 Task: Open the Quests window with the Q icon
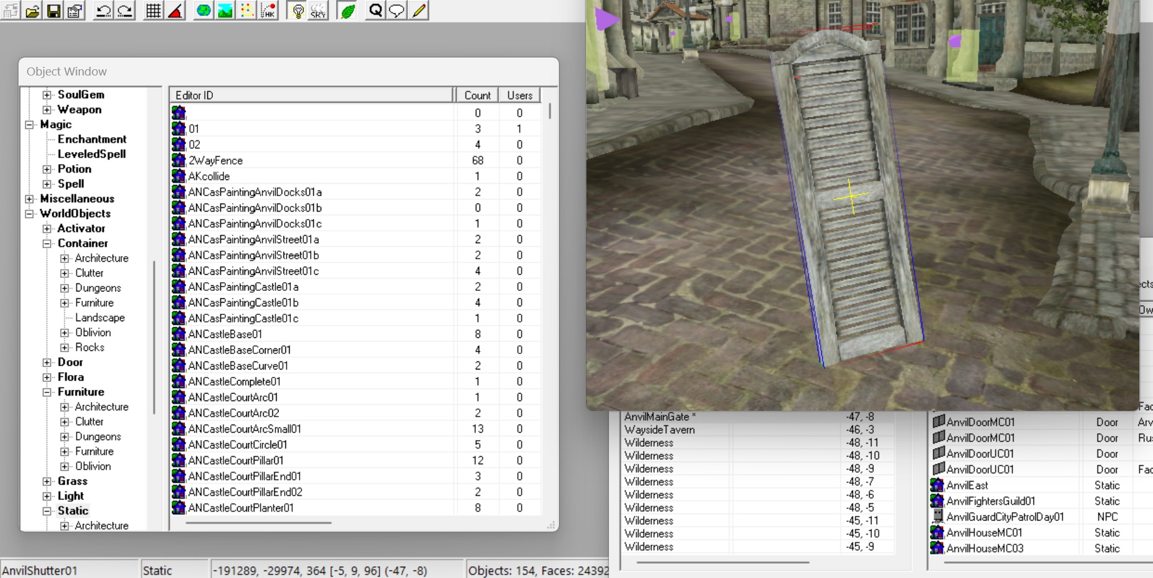tap(375, 11)
